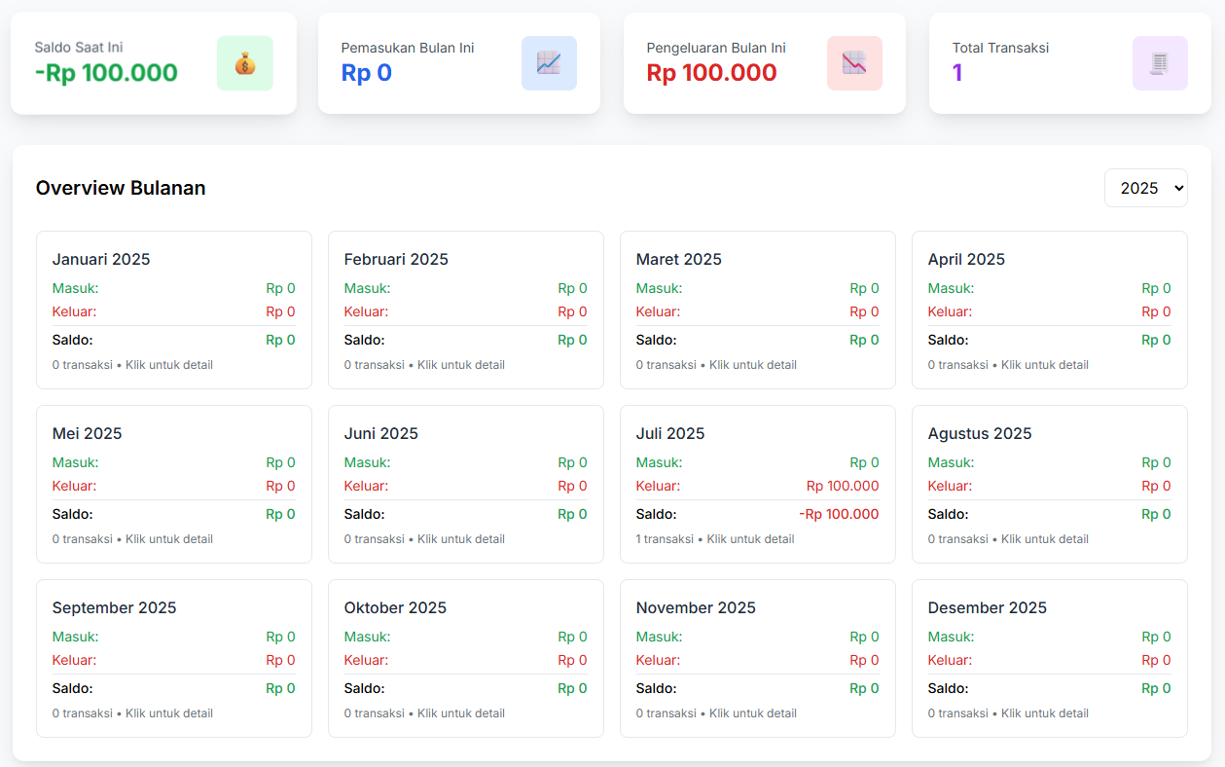Click the falling chart icon for Pengeluaran
1225x767 pixels.
tap(854, 63)
